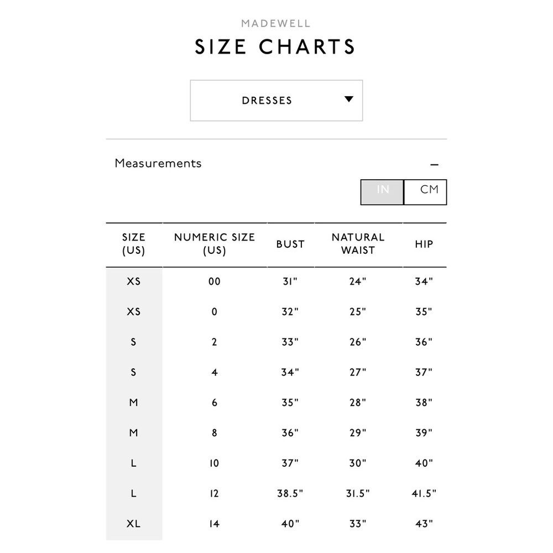Click the Measurements section heading
553x553 pixels.
coord(158,164)
